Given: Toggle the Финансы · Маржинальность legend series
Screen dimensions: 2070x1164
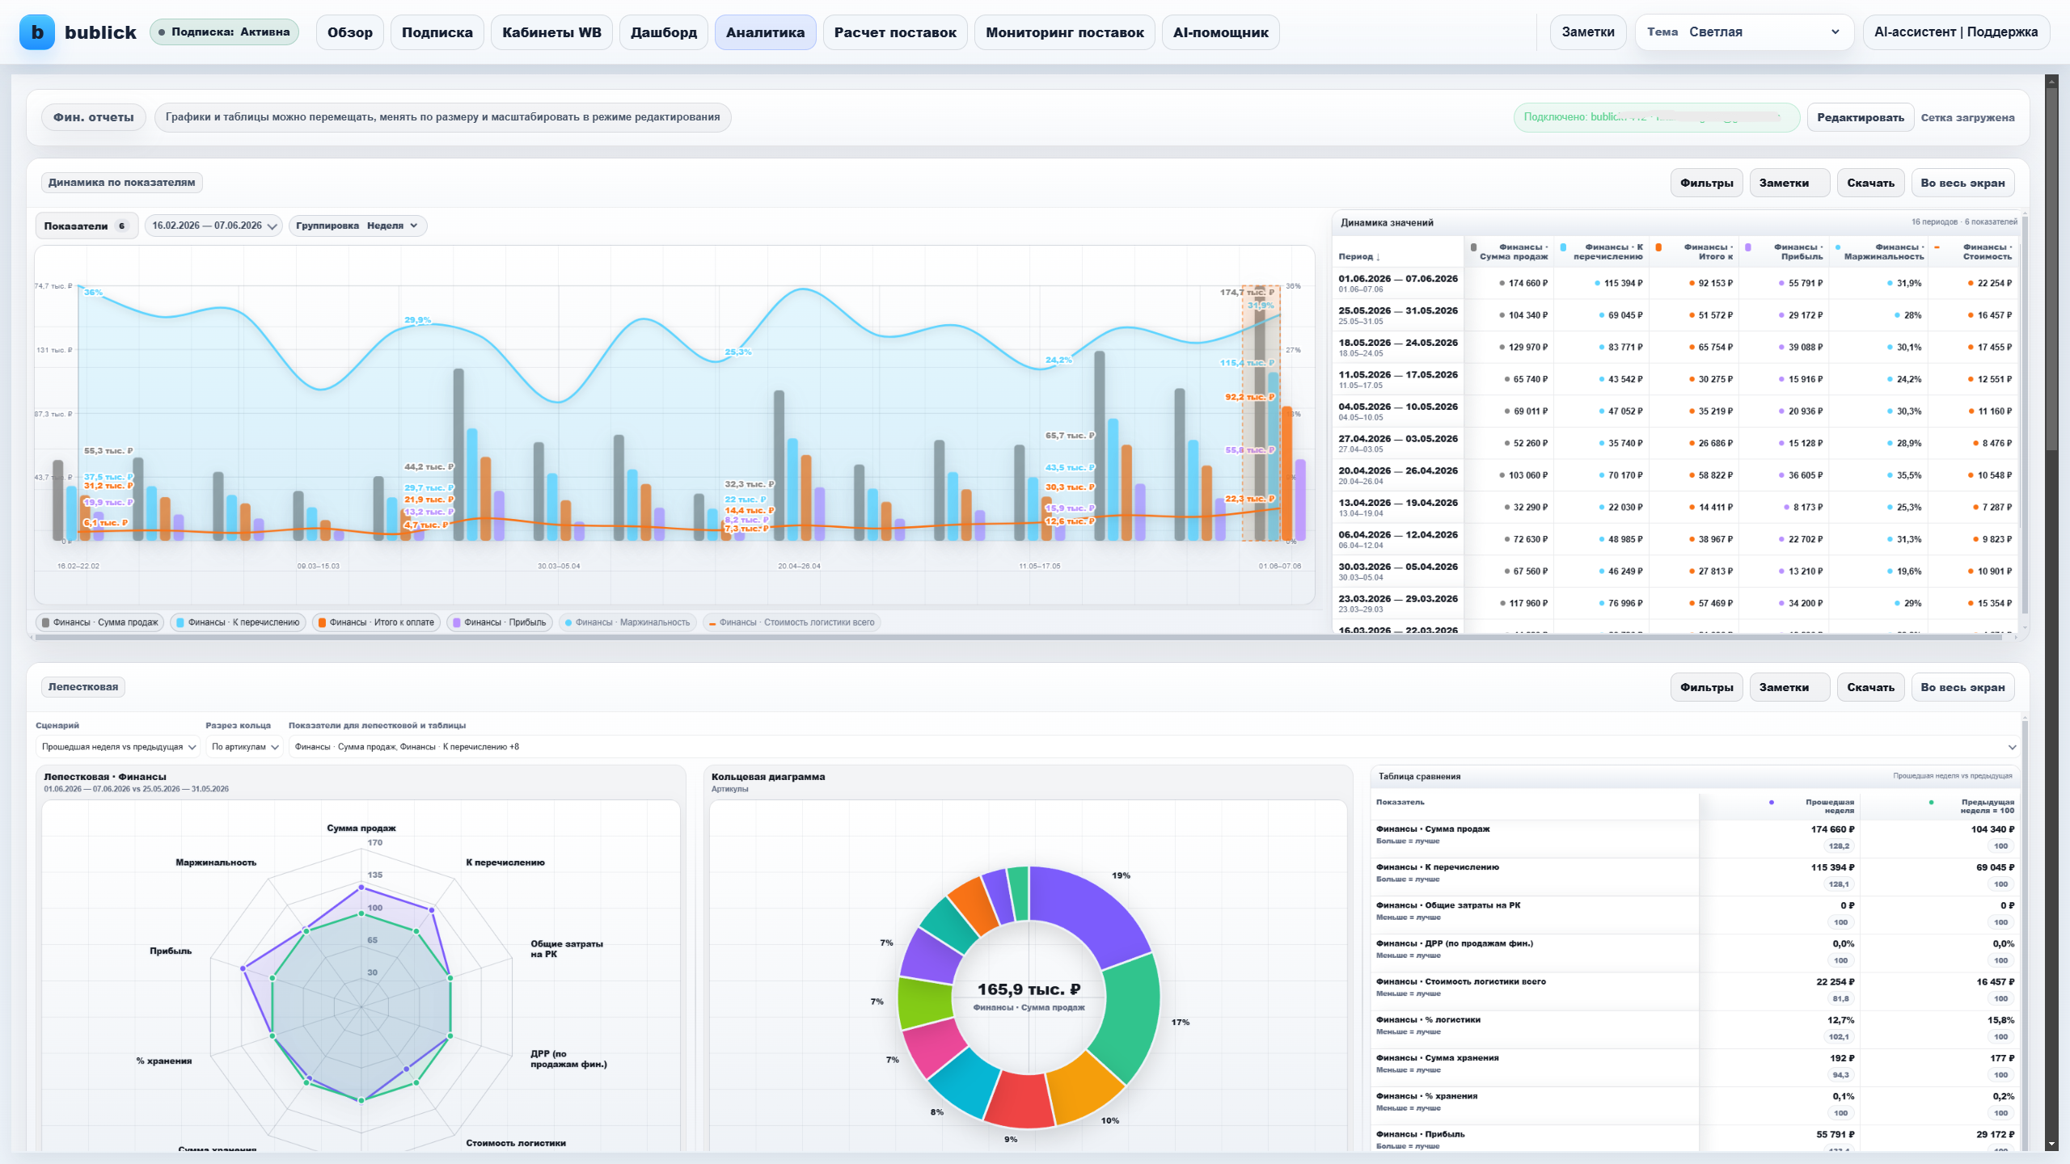Looking at the screenshot, I should tap(627, 622).
